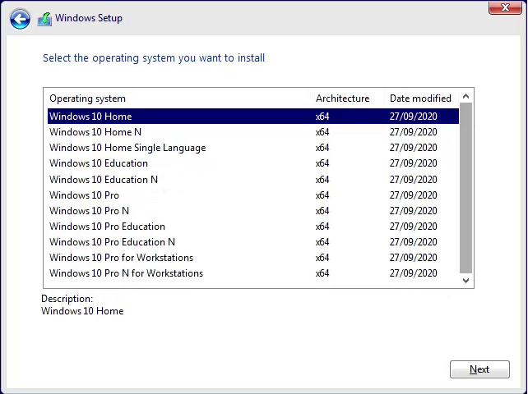
Task: Choose Windows 10 Pro N
Action: pyautogui.click(x=253, y=211)
